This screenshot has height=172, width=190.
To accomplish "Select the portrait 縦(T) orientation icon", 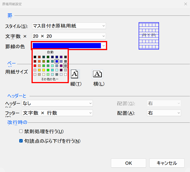I will 74,74.
